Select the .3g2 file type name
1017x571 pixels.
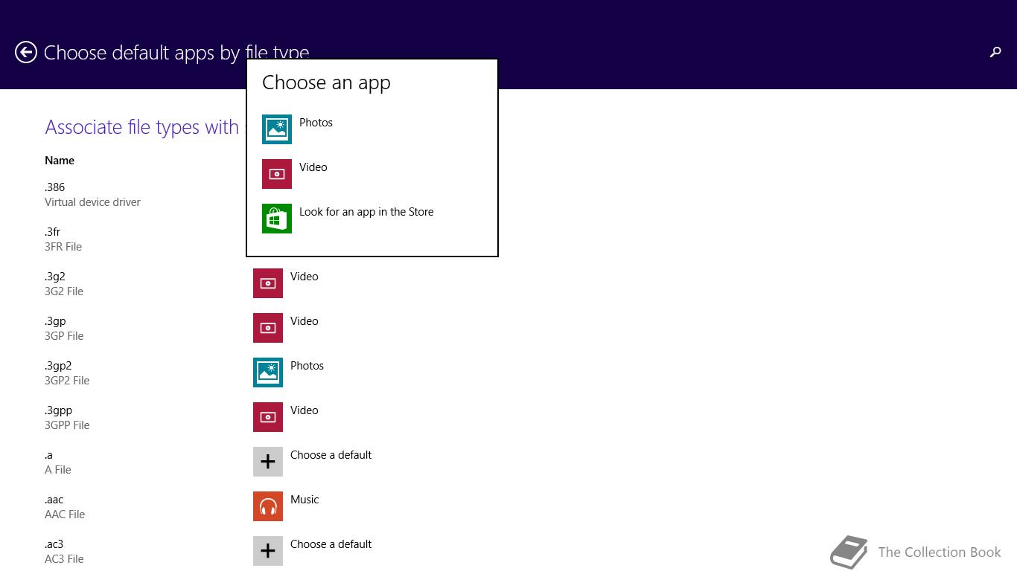pos(55,277)
